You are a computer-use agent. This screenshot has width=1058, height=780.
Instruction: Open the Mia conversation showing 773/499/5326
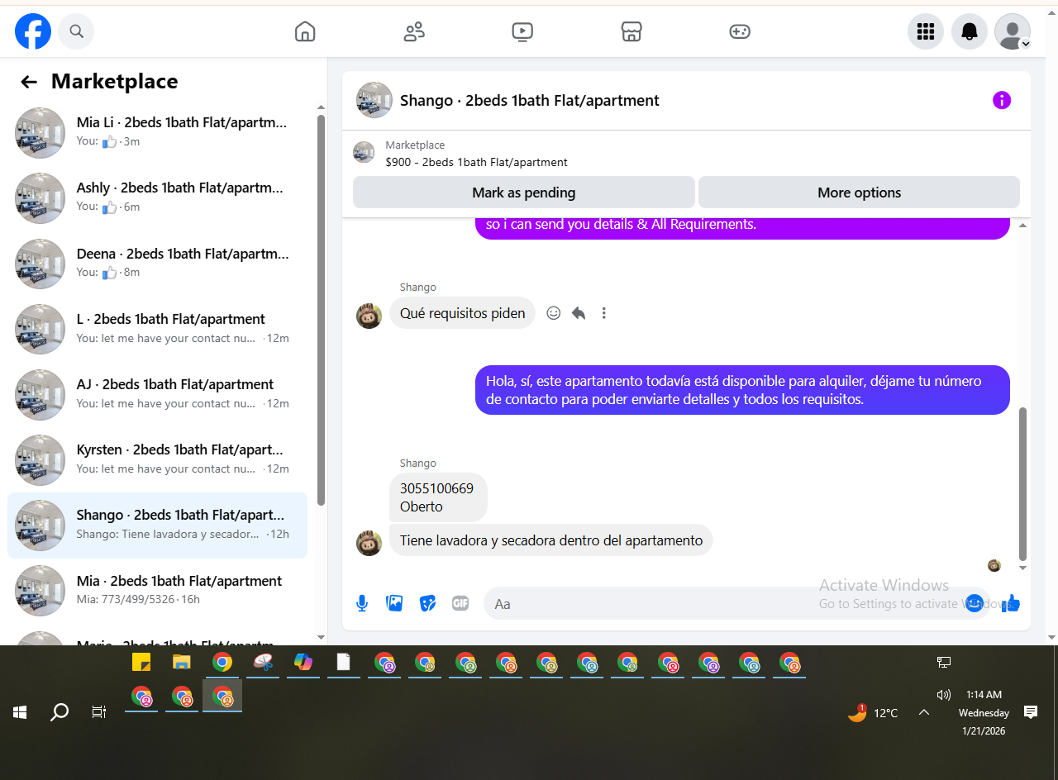157,590
